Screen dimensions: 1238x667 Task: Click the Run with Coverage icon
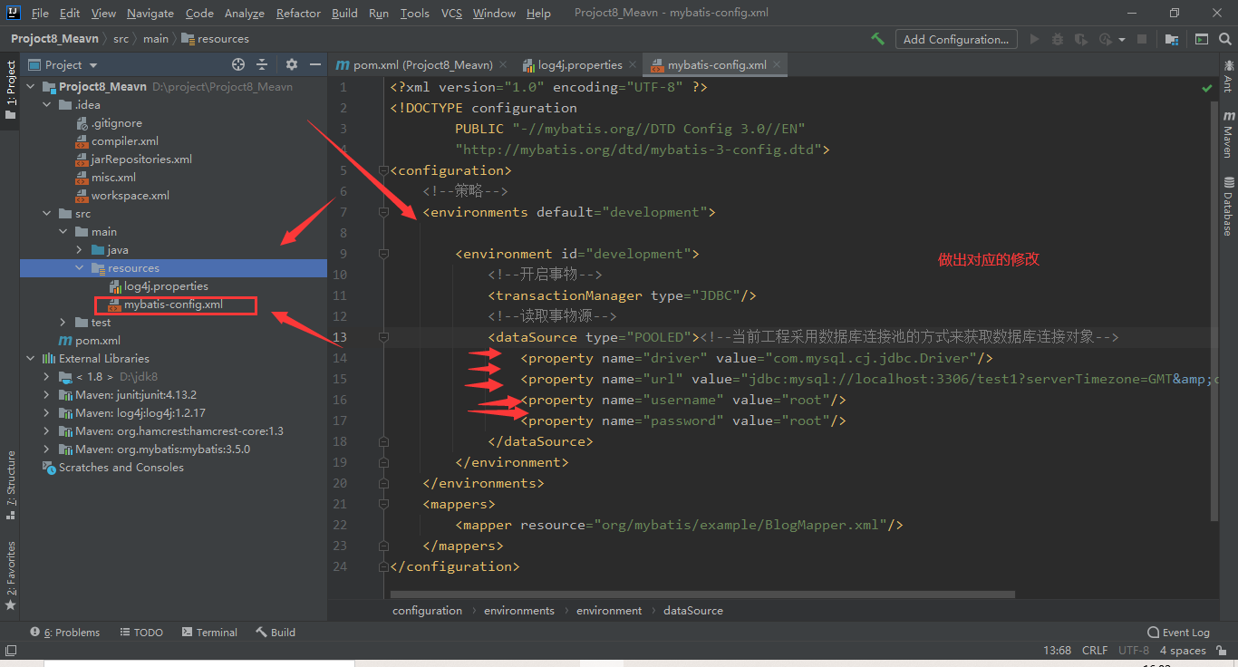coord(1081,39)
